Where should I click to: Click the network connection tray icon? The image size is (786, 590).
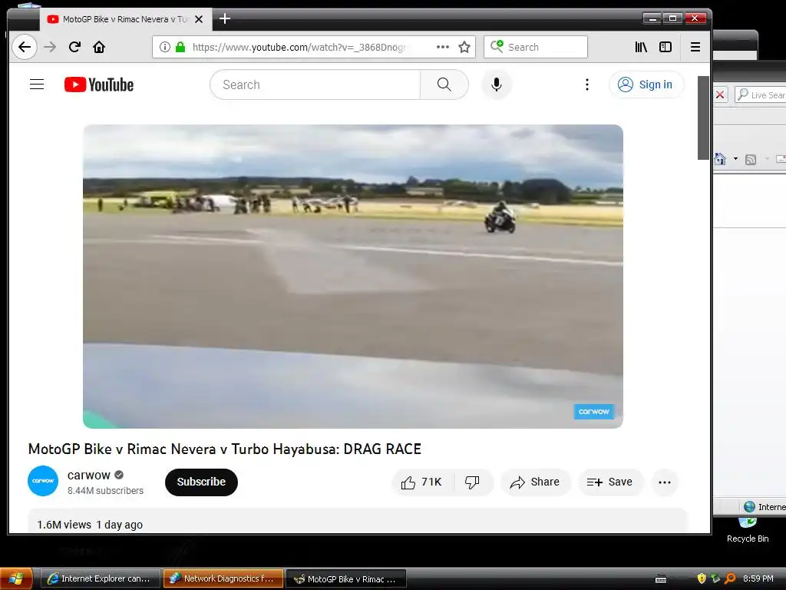click(716, 579)
